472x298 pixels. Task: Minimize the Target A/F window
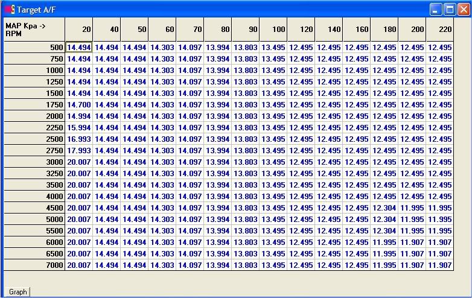pyautogui.click(x=436, y=9)
